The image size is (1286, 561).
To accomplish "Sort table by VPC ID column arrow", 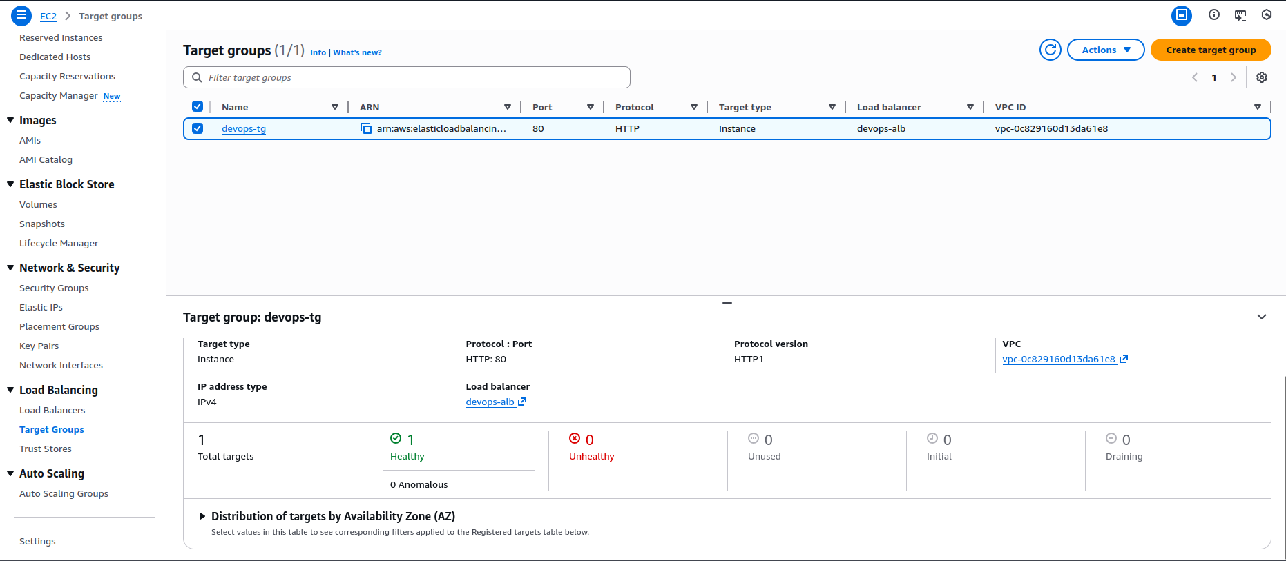I will pos(1258,107).
